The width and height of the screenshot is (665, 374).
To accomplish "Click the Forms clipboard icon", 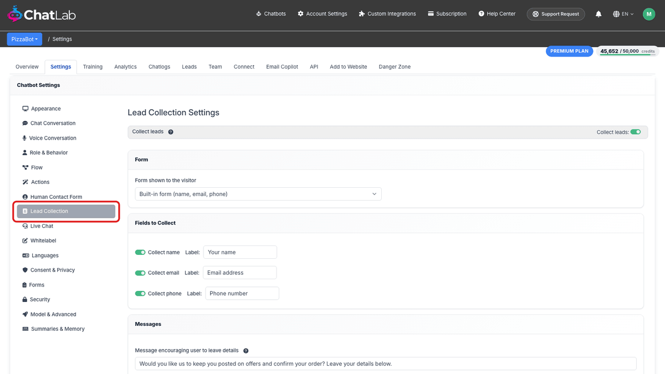I will coord(24,285).
